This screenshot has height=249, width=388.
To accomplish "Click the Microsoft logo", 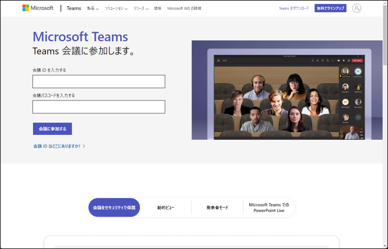I will (38, 8).
